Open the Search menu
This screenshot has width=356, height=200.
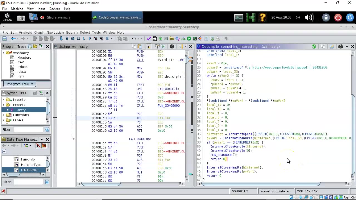(x=72, y=32)
